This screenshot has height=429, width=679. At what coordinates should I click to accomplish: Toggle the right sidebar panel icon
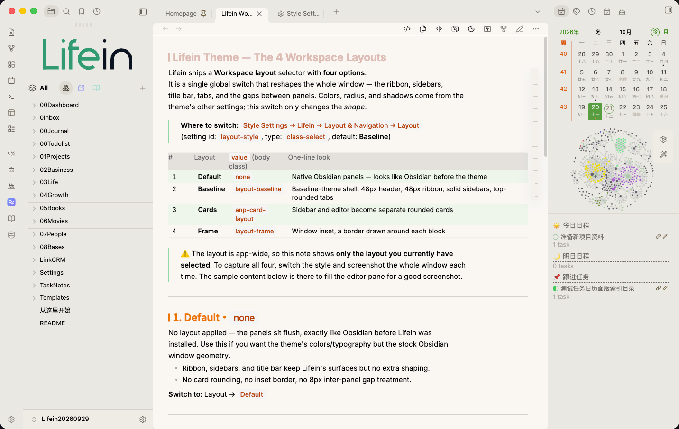click(669, 10)
